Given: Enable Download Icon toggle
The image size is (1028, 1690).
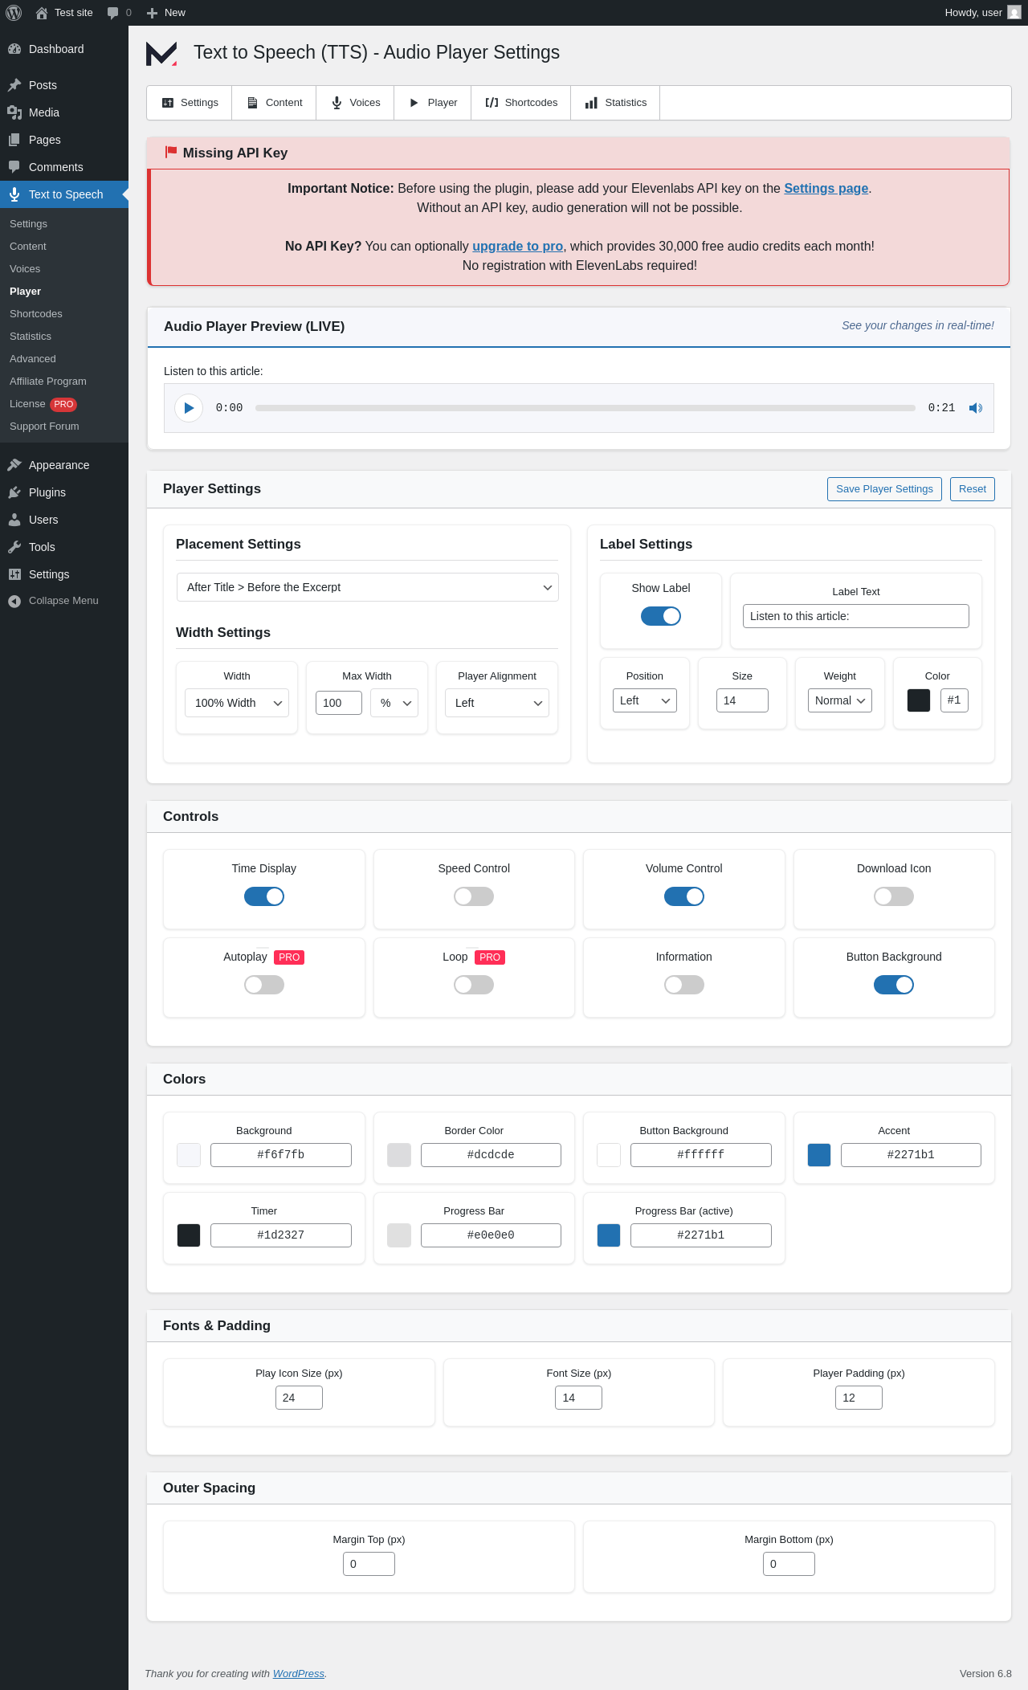Looking at the screenshot, I should coord(894,896).
